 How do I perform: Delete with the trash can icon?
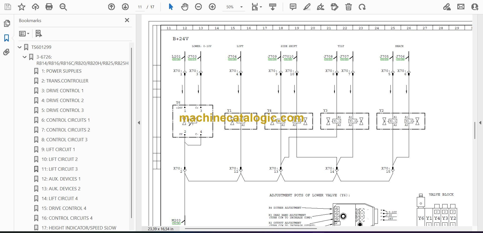tap(348, 7)
